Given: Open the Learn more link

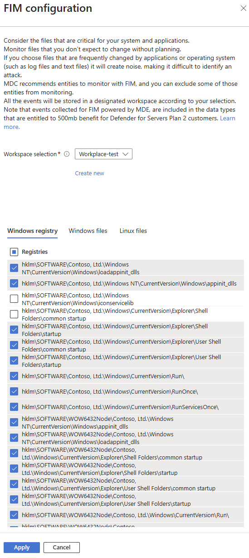Looking at the screenshot, I should (119, 123).
